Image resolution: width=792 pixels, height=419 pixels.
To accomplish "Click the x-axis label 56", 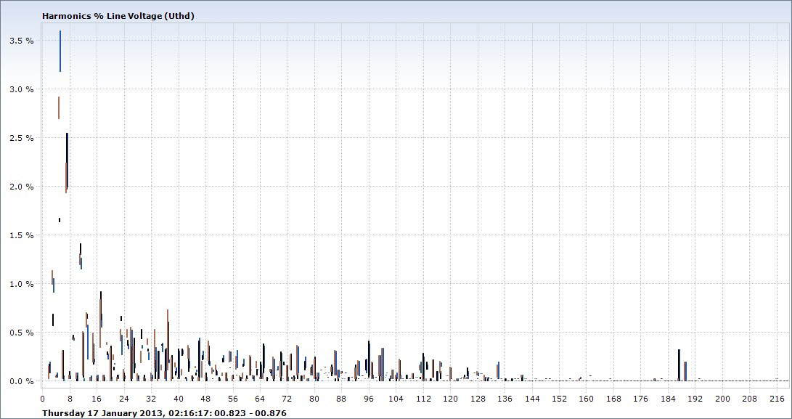I will pos(233,399).
